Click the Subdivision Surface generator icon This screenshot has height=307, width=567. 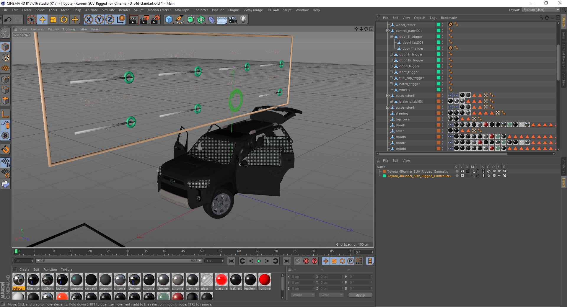click(190, 20)
